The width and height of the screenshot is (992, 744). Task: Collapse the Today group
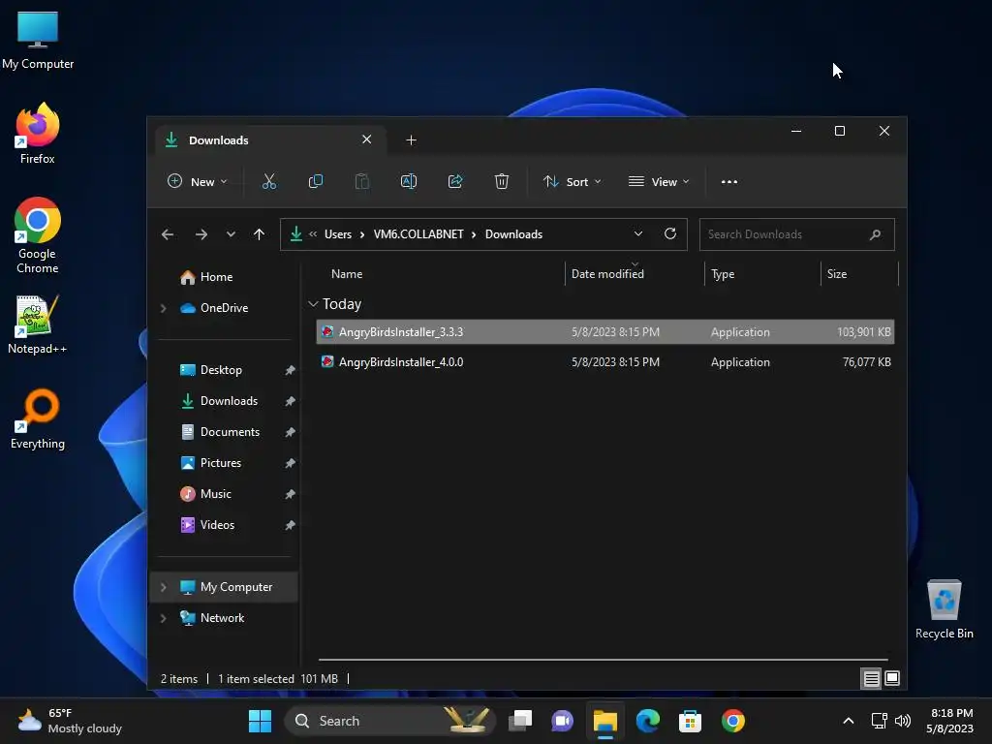click(x=313, y=304)
